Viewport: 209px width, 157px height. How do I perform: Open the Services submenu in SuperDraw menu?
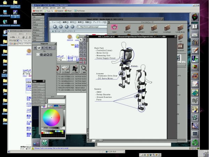click(x=38, y=35)
